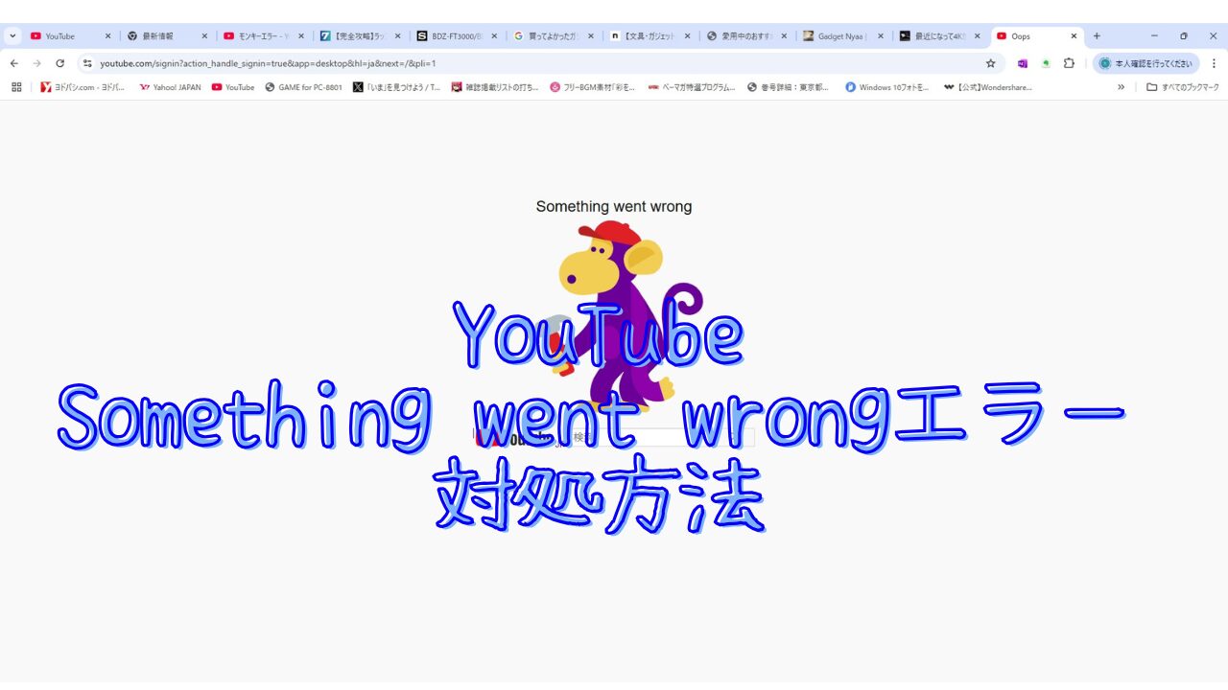This screenshot has height=690, width=1228.
Task: Open the Chrome extensions puzzle icon
Action: 1068,63
